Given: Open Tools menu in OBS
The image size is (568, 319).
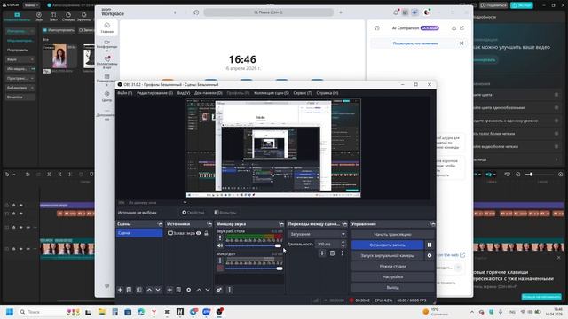Looking at the screenshot, I should pos(303,93).
